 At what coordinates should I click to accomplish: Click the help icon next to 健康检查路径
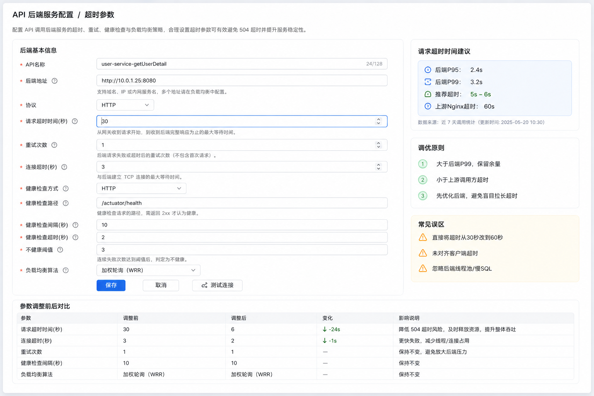[66, 203]
